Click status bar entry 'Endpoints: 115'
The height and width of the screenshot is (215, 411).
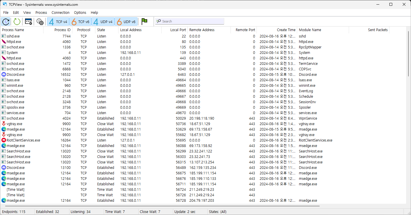[x=14, y=212]
